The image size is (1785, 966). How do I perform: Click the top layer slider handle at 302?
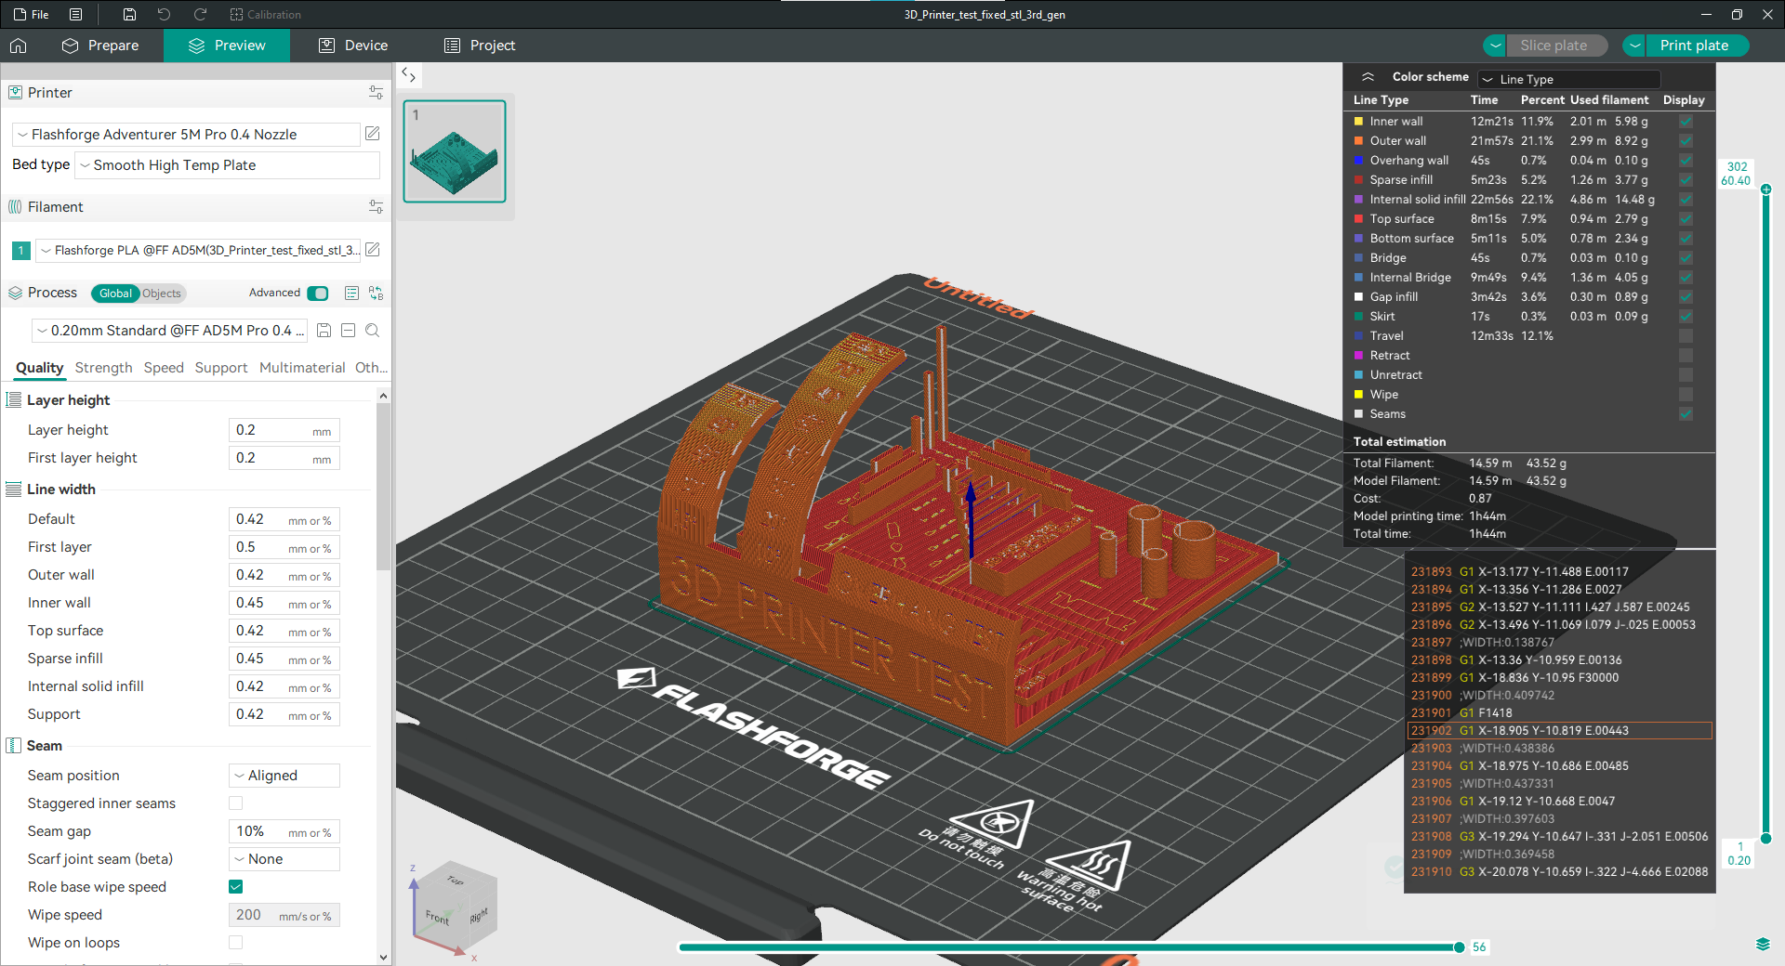pos(1765,189)
